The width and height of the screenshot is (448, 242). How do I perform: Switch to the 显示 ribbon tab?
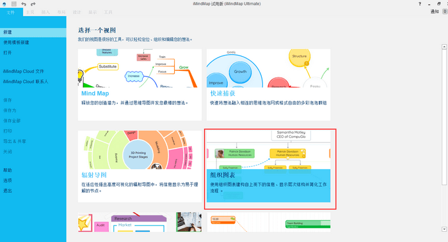pyautogui.click(x=92, y=12)
